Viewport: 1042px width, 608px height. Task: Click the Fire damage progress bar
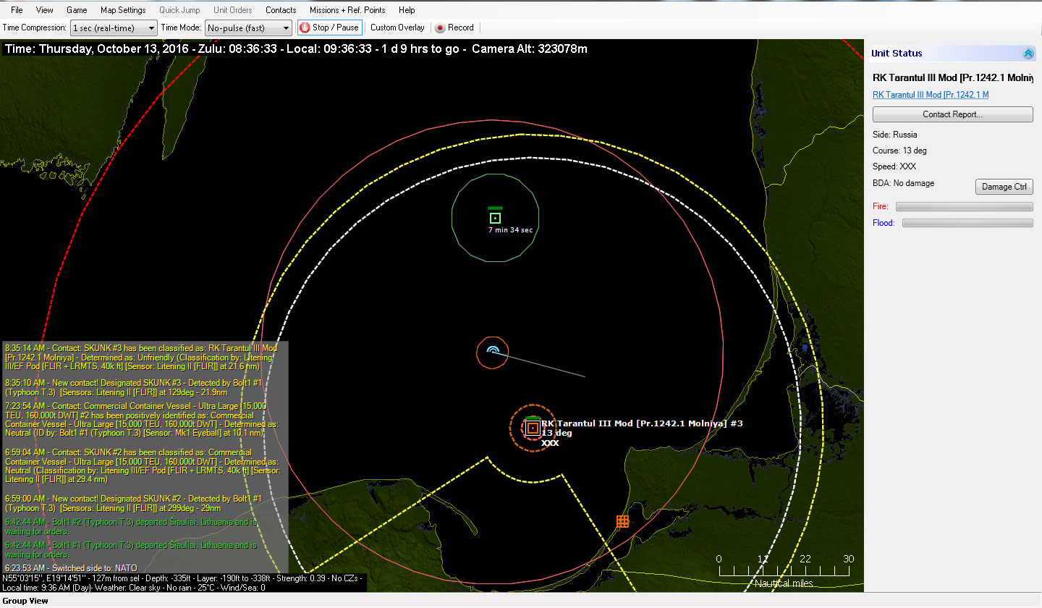point(964,207)
